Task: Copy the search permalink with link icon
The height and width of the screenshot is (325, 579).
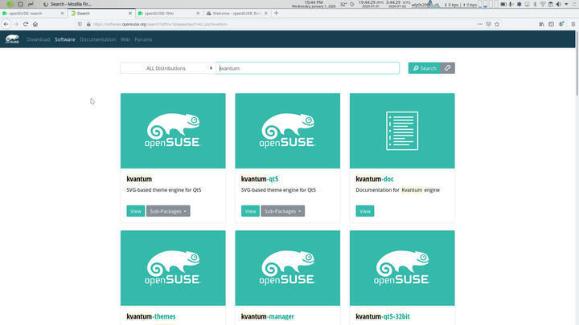Action: tap(447, 67)
